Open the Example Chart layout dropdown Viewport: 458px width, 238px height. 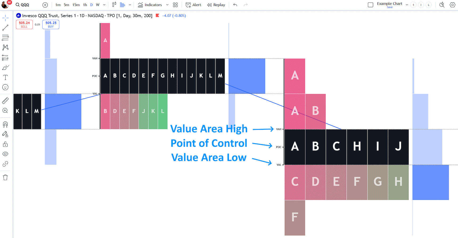(x=407, y=5)
